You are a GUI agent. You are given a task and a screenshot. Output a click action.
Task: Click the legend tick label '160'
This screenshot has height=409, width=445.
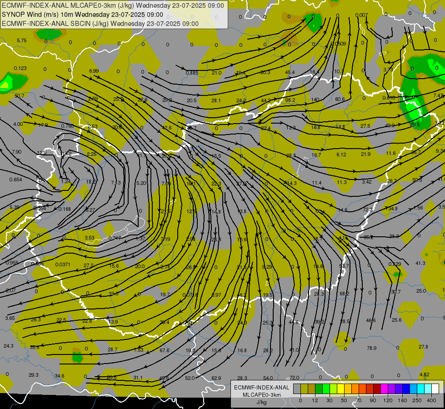(402, 400)
